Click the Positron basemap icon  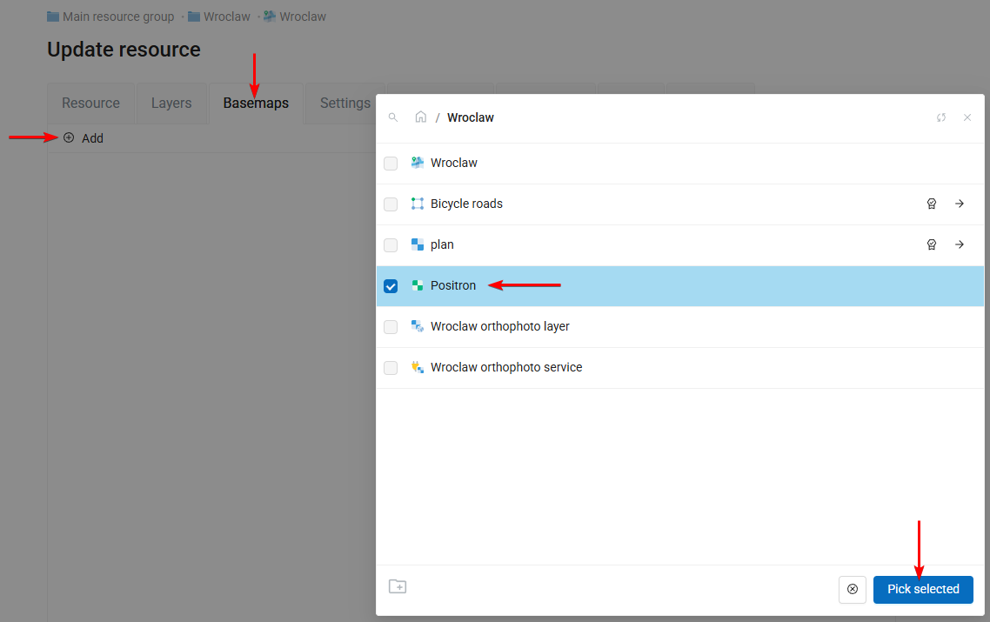[x=418, y=285]
